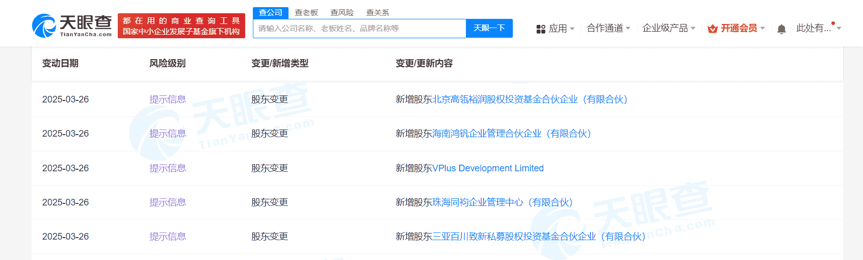Click the red promotional banner
The height and width of the screenshot is (260, 863).
point(181,26)
